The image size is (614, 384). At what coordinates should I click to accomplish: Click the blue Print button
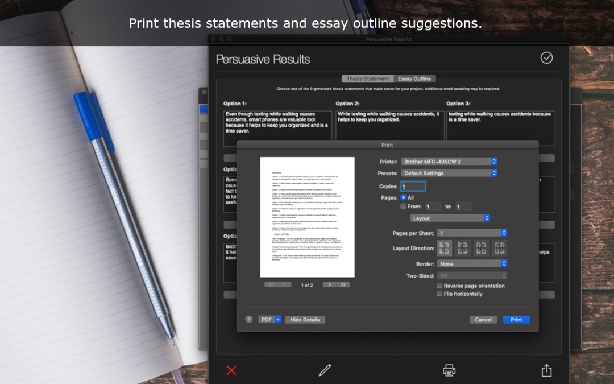(516, 320)
